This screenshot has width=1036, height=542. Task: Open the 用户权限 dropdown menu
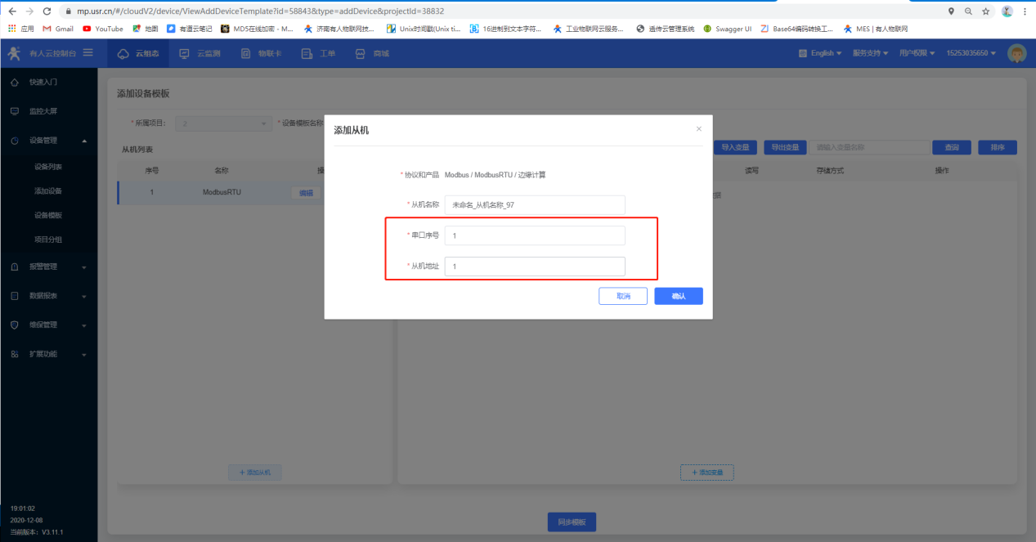click(917, 53)
